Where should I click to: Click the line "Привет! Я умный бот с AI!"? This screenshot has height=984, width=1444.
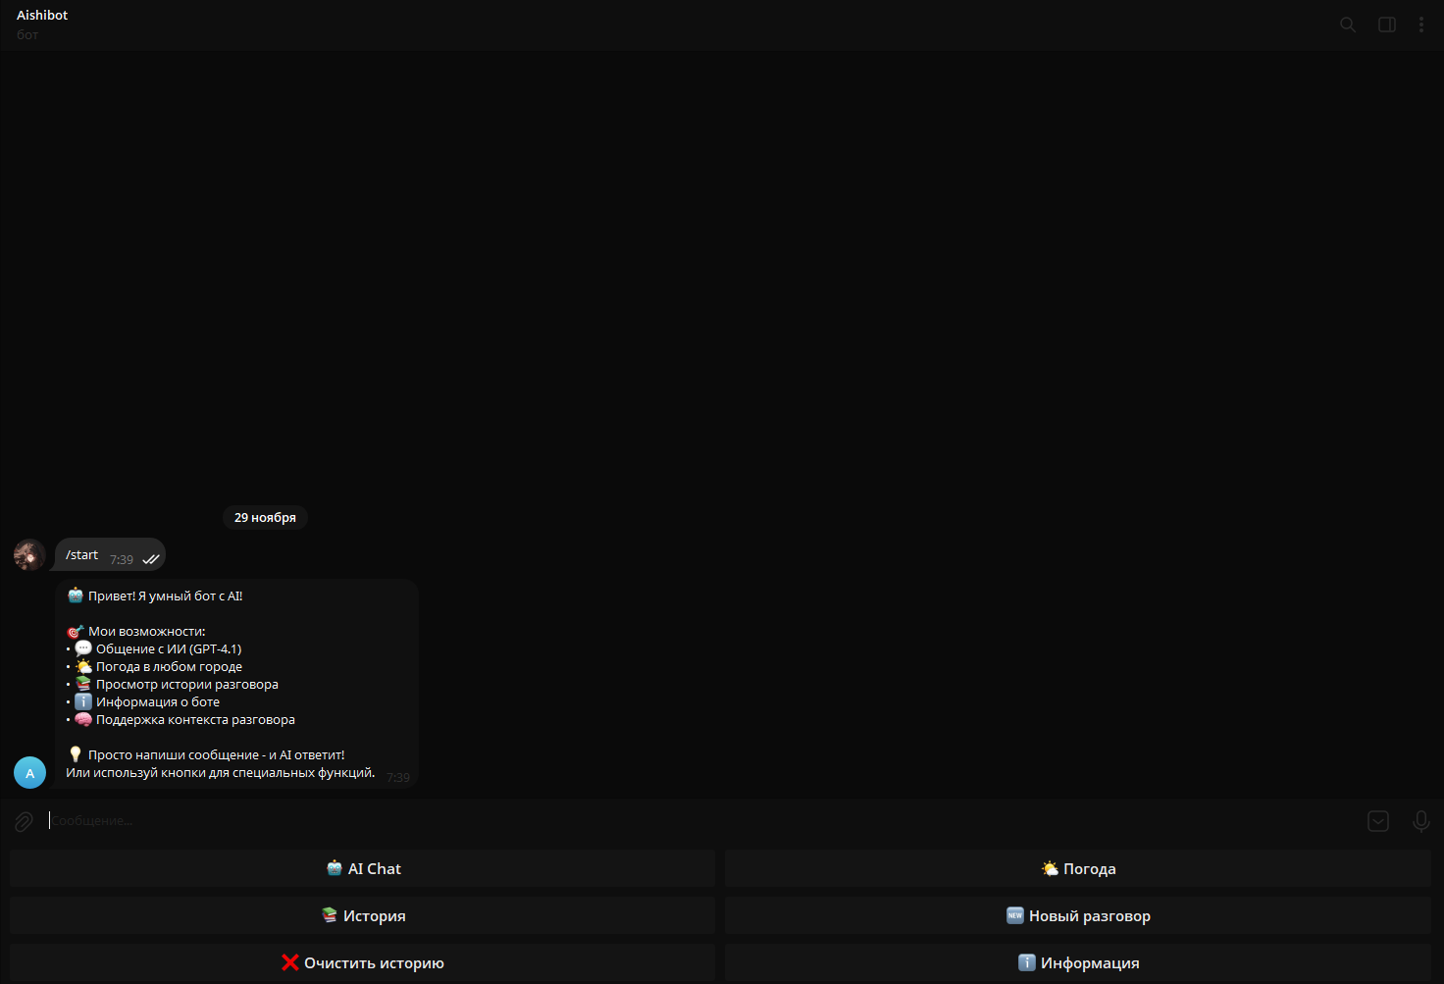pyautogui.click(x=166, y=596)
